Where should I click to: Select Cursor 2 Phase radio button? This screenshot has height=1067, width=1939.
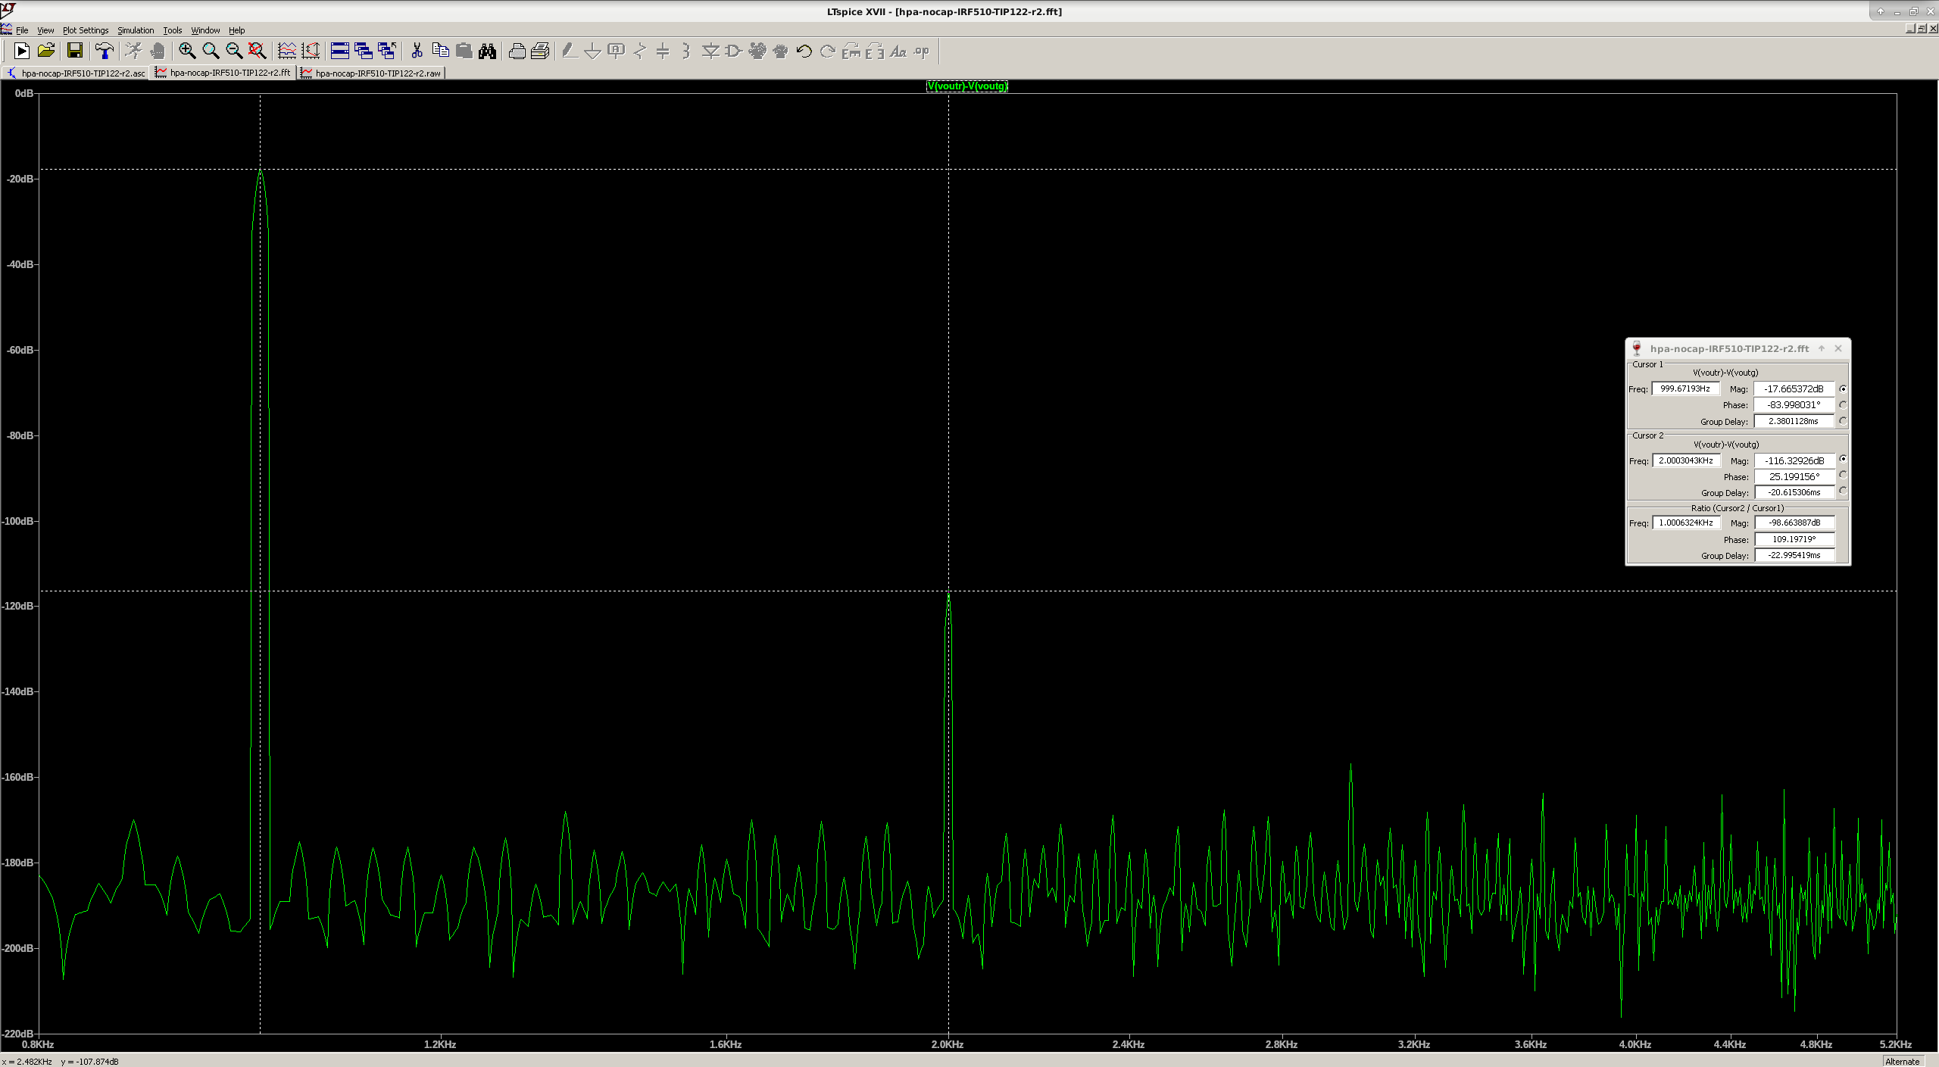[1843, 475]
